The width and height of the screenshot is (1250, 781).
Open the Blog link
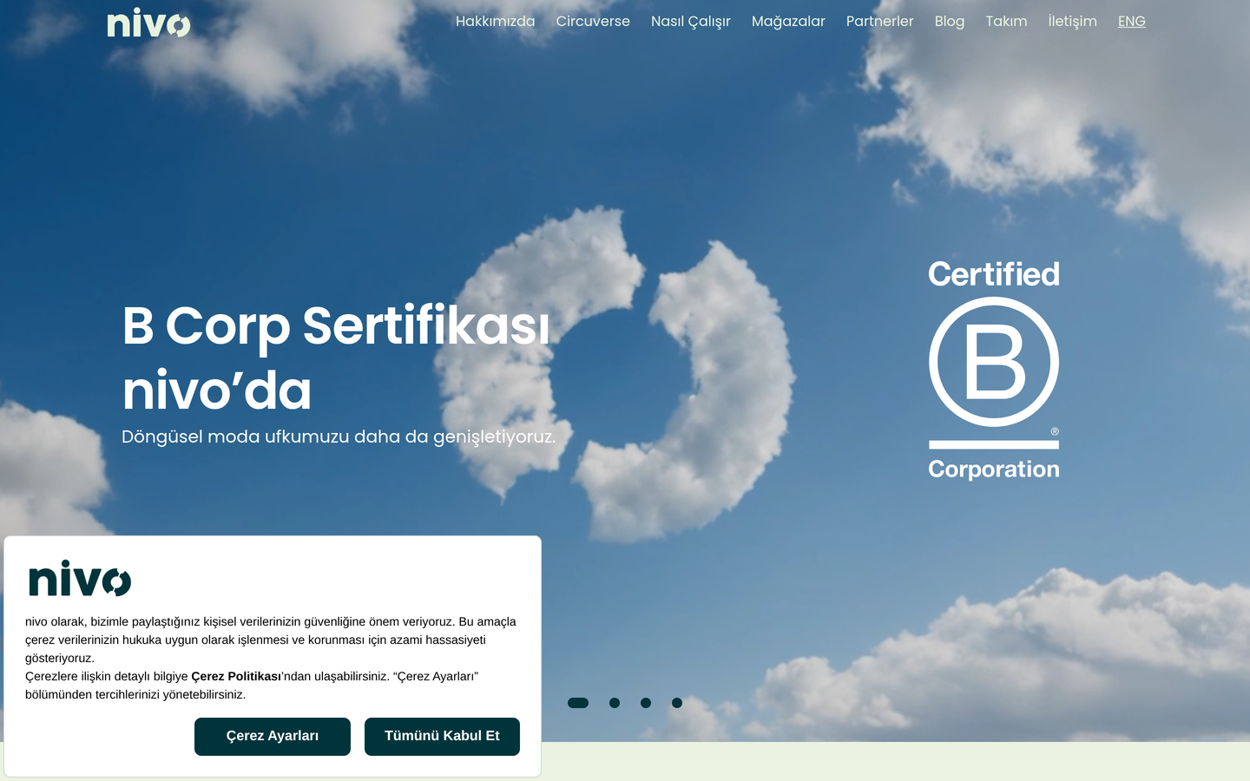950,22
